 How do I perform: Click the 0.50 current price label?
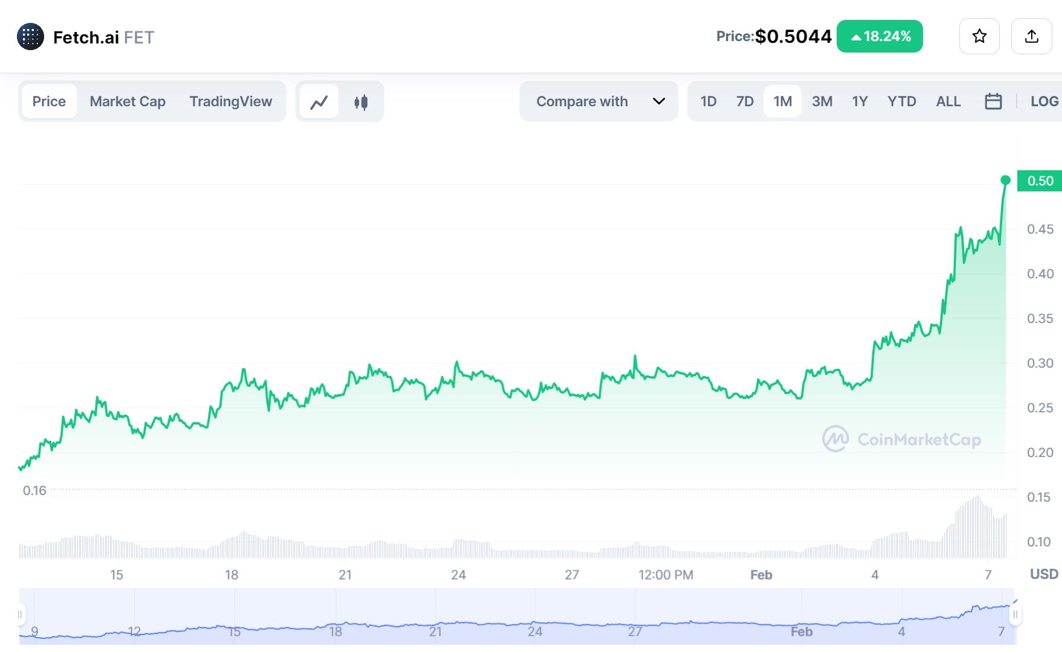1040,181
